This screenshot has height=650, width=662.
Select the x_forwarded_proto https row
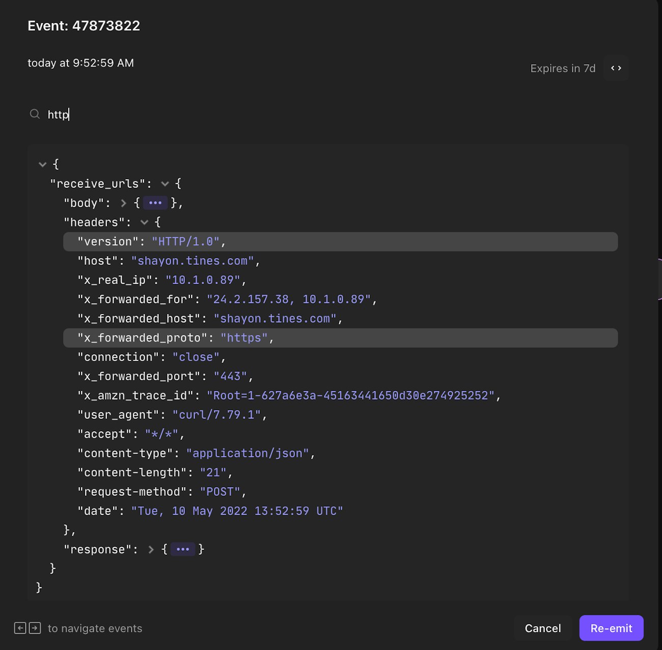point(340,338)
